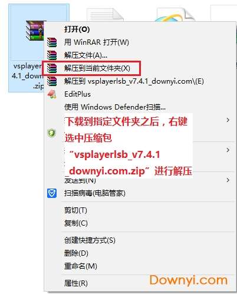Screen dimensions: 237x294
Task: Choose 删除(D) from context menu
Action: pyautogui.click(x=76, y=253)
